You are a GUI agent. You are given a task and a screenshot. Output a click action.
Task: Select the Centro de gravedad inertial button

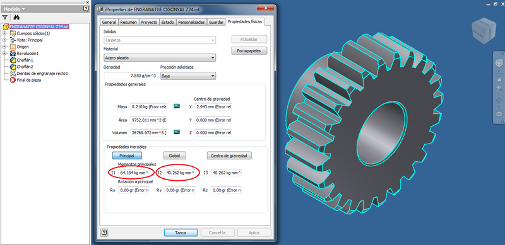click(229, 156)
